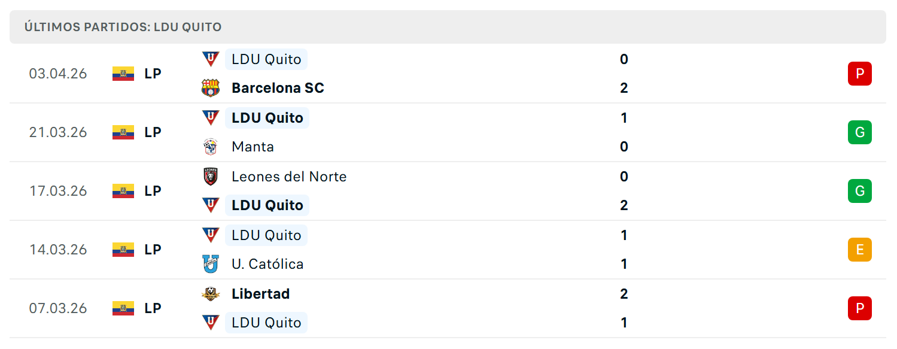Click Ecuador flag on 07.03.26 row
897x349 pixels.
click(123, 308)
